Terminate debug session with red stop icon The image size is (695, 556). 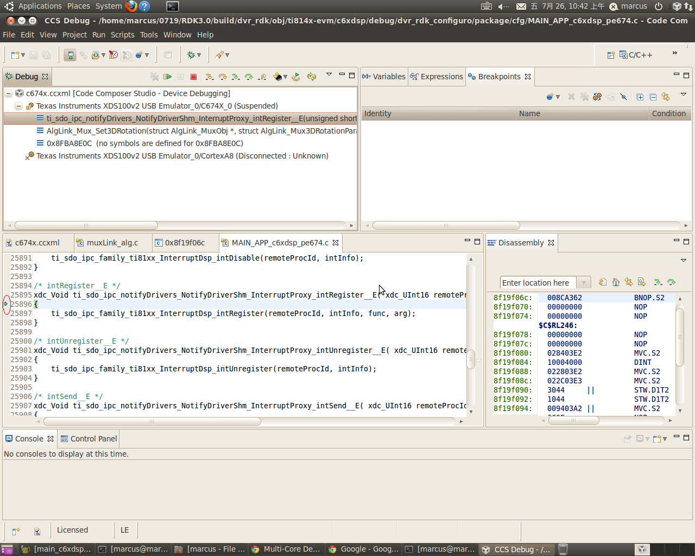point(193,77)
